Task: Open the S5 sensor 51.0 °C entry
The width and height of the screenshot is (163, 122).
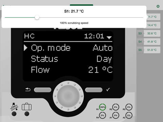Action: 148,50
